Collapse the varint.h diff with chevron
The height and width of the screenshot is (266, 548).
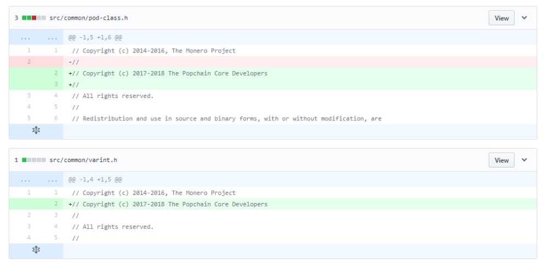524,160
